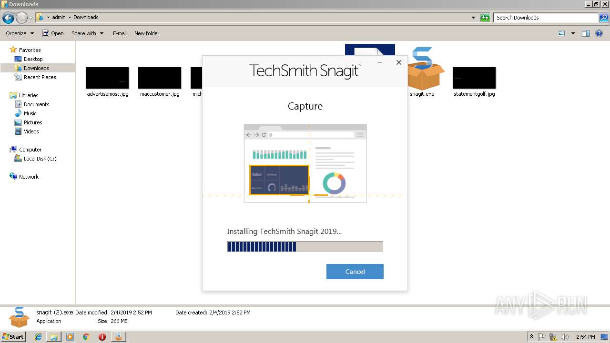Click the E-mail toolbar button

pyautogui.click(x=120, y=33)
